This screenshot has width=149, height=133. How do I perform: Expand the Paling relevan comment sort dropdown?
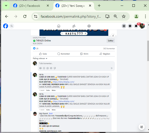click(x=40, y=58)
